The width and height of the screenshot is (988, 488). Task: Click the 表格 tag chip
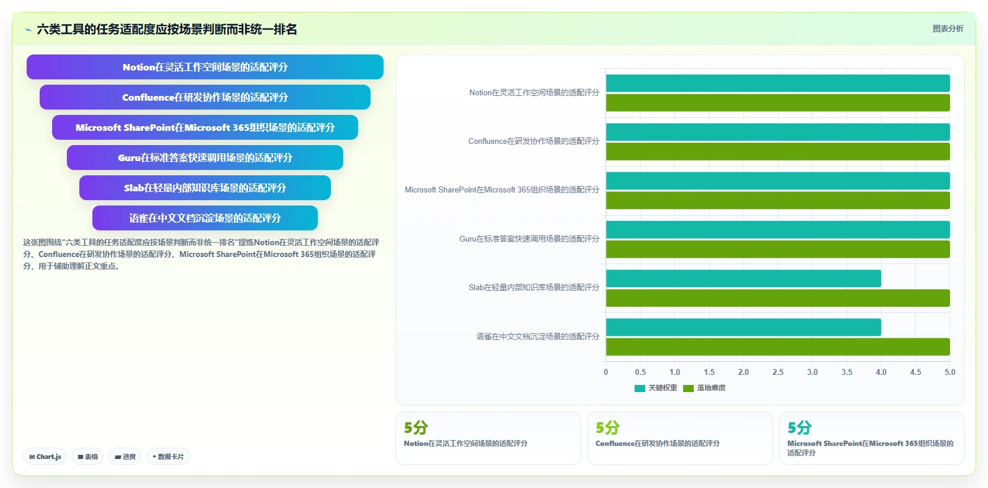[88, 457]
